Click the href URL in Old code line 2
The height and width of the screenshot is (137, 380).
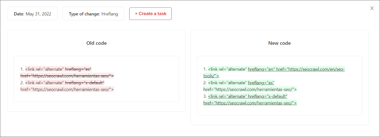click(67, 89)
